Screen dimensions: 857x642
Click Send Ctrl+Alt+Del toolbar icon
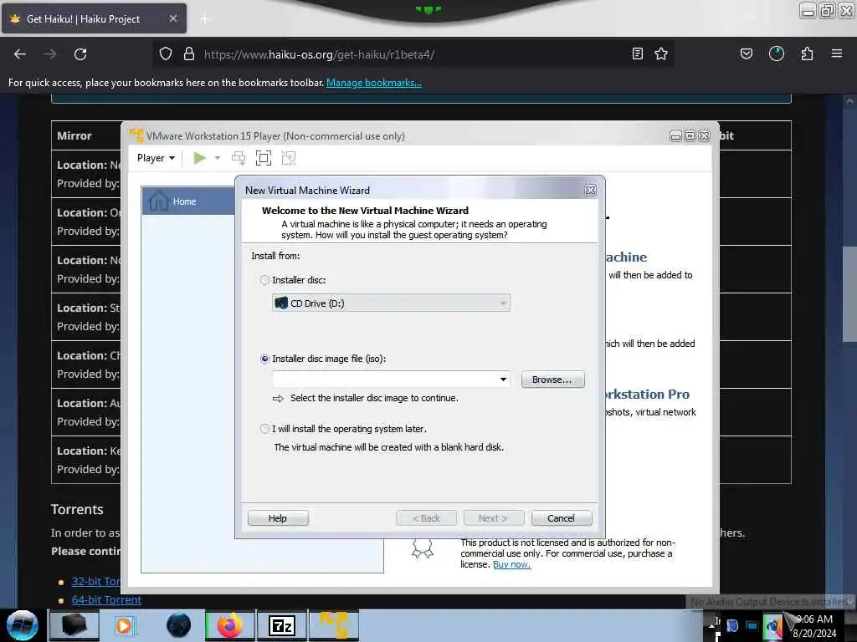pos(239,158)
